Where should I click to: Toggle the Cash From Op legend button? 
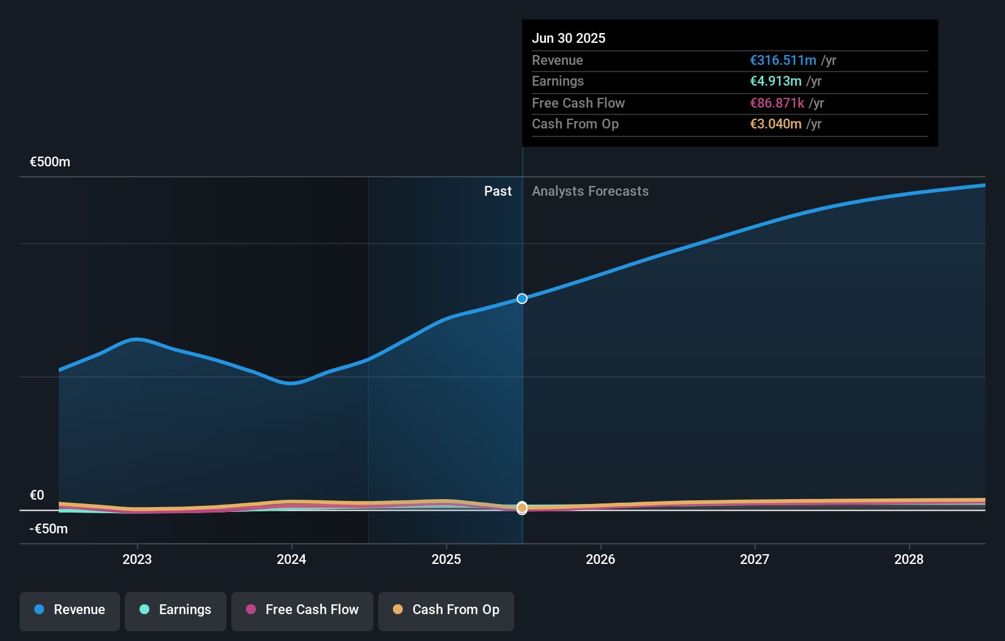coord(446,611)
